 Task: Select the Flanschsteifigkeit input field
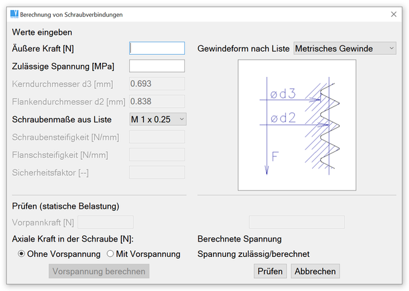click(x=157, y=155)
